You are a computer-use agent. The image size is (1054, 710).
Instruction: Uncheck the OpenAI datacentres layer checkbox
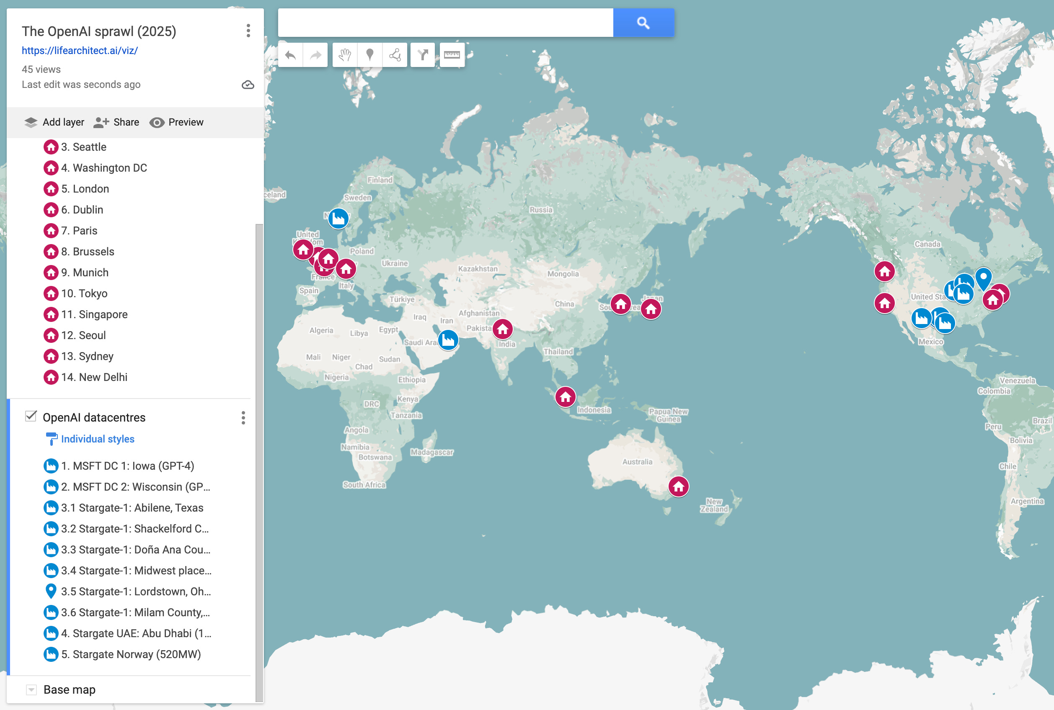[31, 416]
